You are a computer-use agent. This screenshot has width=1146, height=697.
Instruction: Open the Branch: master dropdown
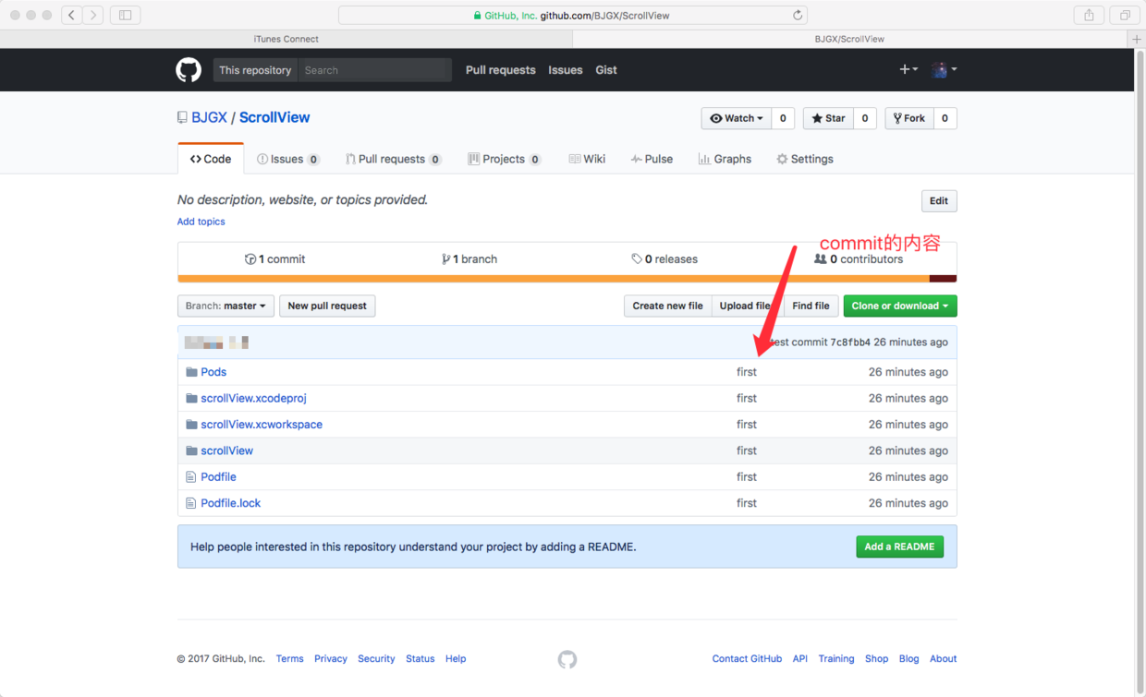click(226, 306)
